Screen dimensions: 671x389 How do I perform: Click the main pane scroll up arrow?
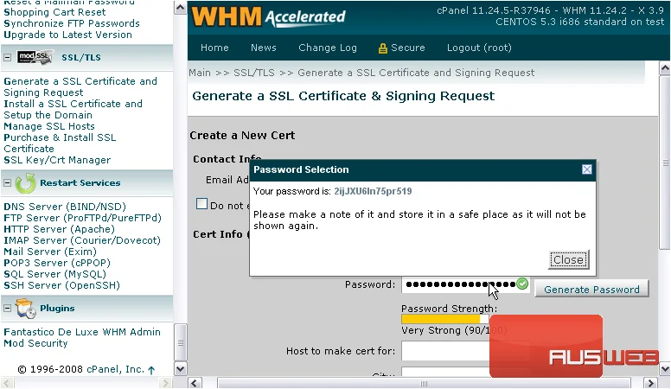pos(665,68)
